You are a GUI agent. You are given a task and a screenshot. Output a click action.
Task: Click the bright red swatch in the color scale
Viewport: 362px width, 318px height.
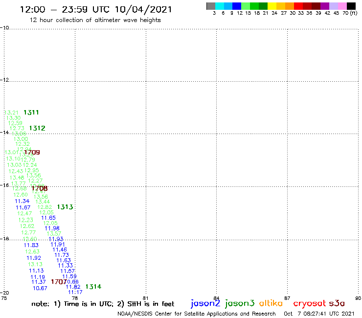tap(298, 6)
